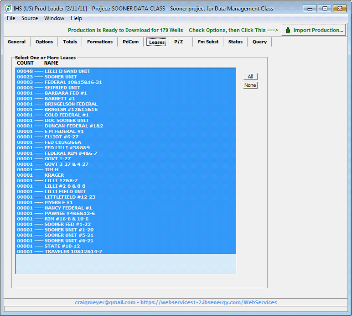The width and height of the screenshot is (352, 316).
Task: Select the SOONER UNIT lease row
Action: pyautogui.click(x=61, y=77)
